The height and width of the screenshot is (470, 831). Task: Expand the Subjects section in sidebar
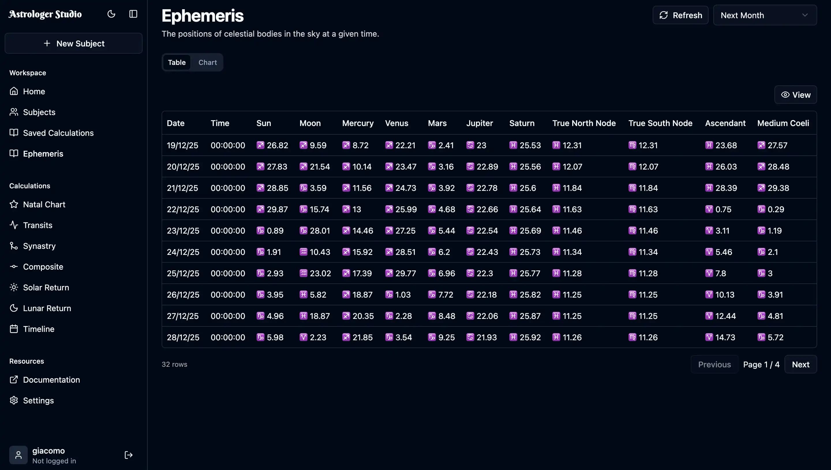(x=39, y=112)
